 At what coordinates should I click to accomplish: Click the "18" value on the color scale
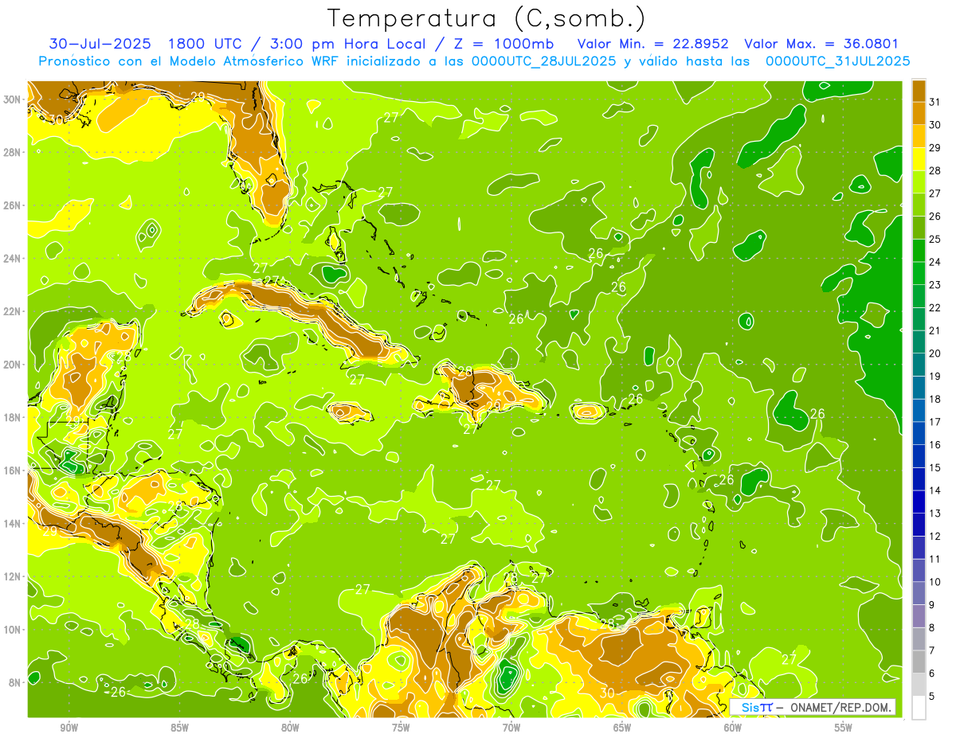pyautogui.click(x=934, y=399)
